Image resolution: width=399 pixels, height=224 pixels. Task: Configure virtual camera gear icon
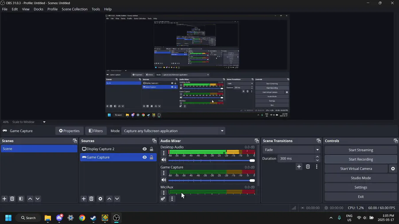[x=393, y=169]
